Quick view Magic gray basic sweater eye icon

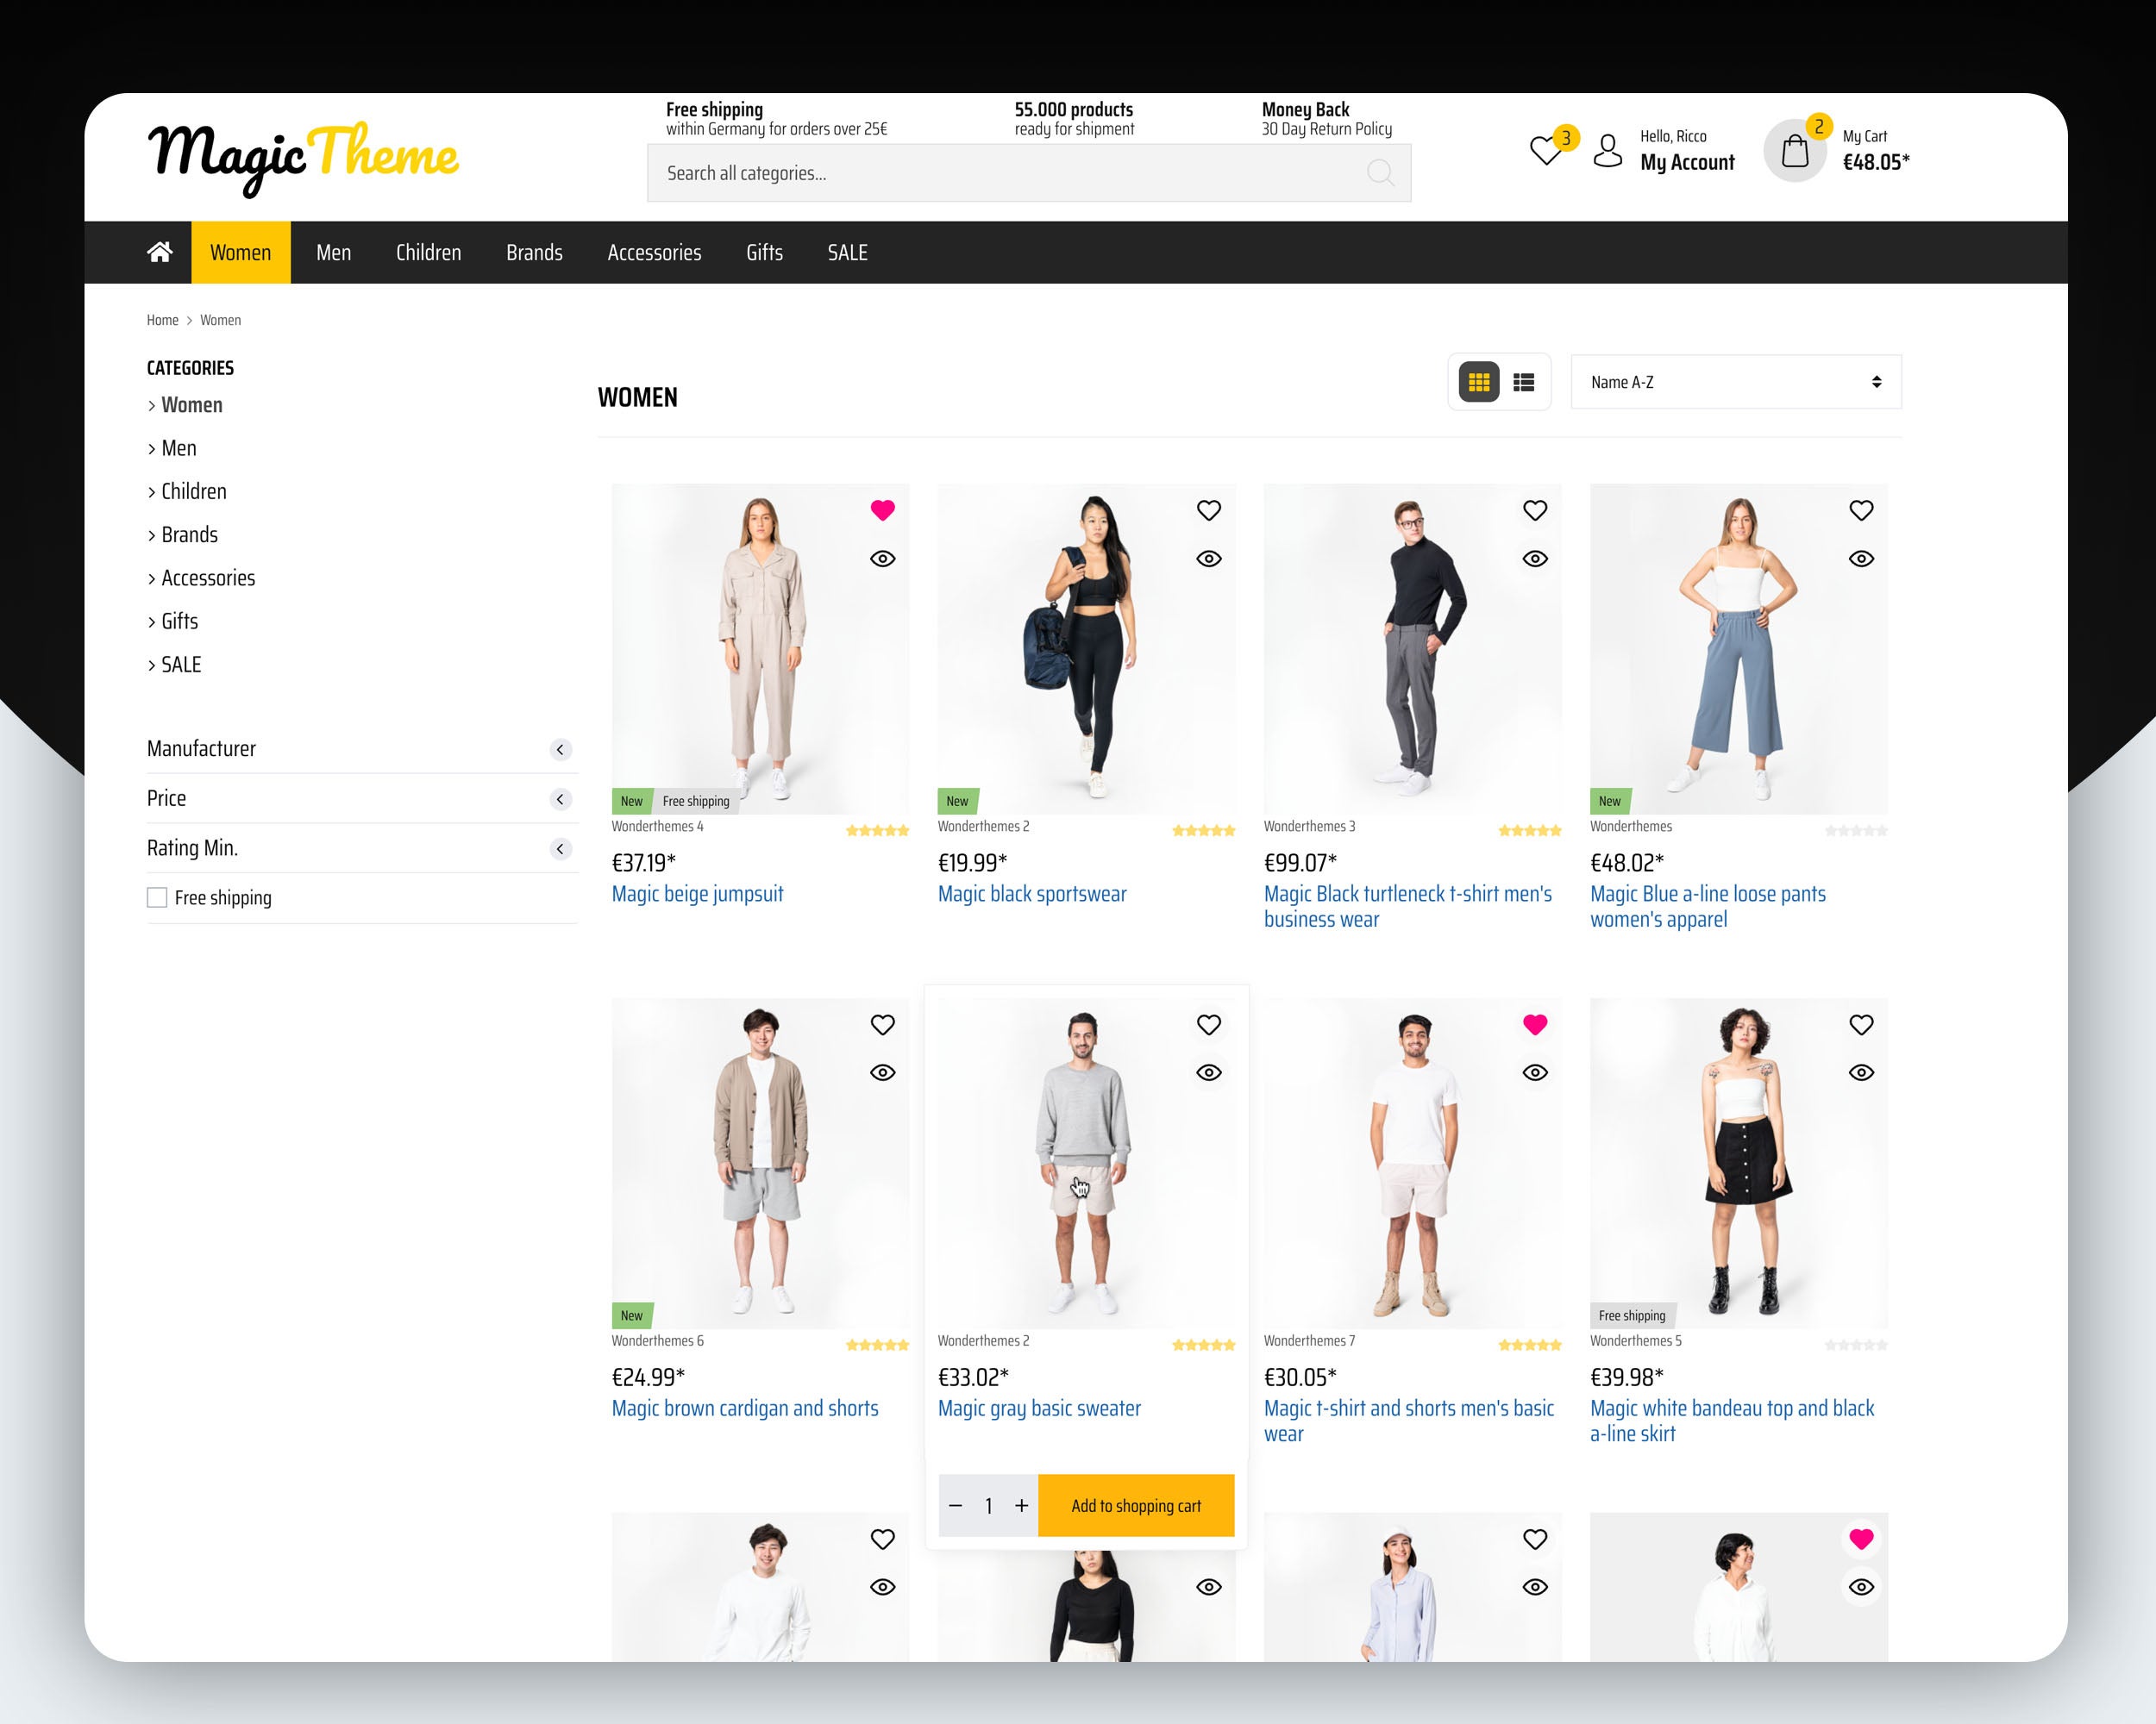[1209, 1072]
